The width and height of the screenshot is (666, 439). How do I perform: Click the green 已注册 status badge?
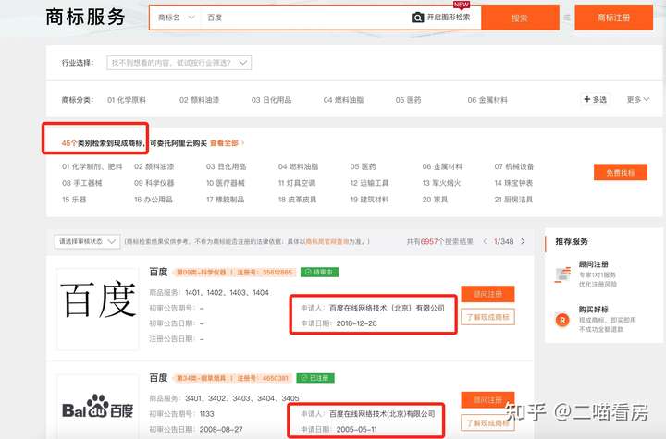point(315,378)
